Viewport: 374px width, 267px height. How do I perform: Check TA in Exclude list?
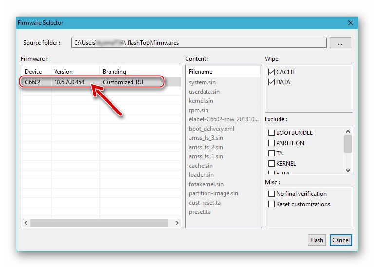coord(271,153)
